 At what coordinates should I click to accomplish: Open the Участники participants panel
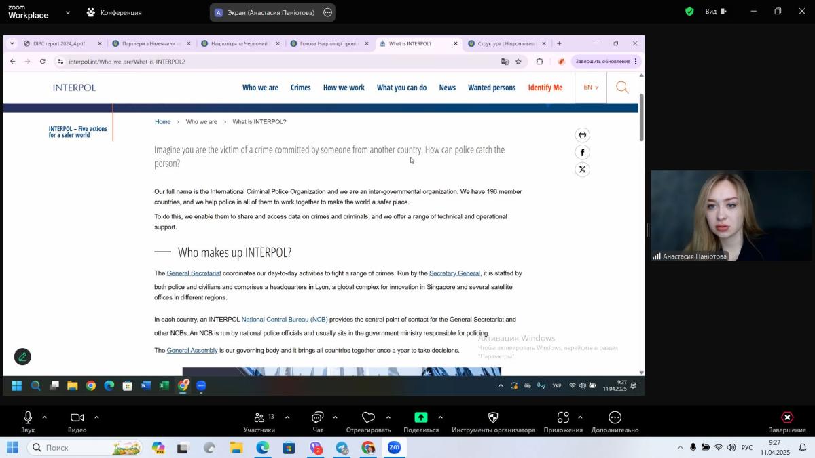click(259, 421)
